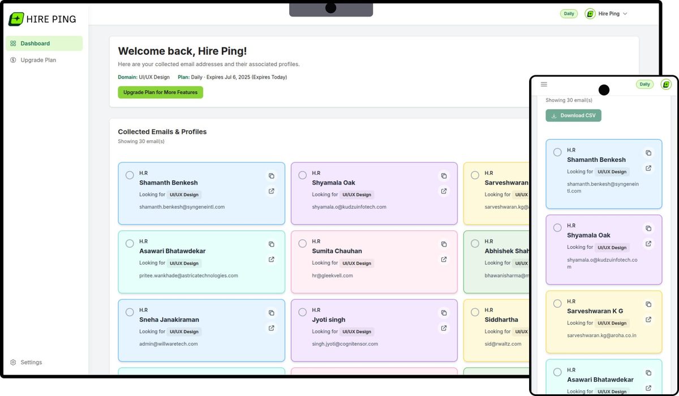The width and height of the screenshot is (679, 396).
Task: Open Sneha Janakiraman profile link
Action: coord(271,328)
